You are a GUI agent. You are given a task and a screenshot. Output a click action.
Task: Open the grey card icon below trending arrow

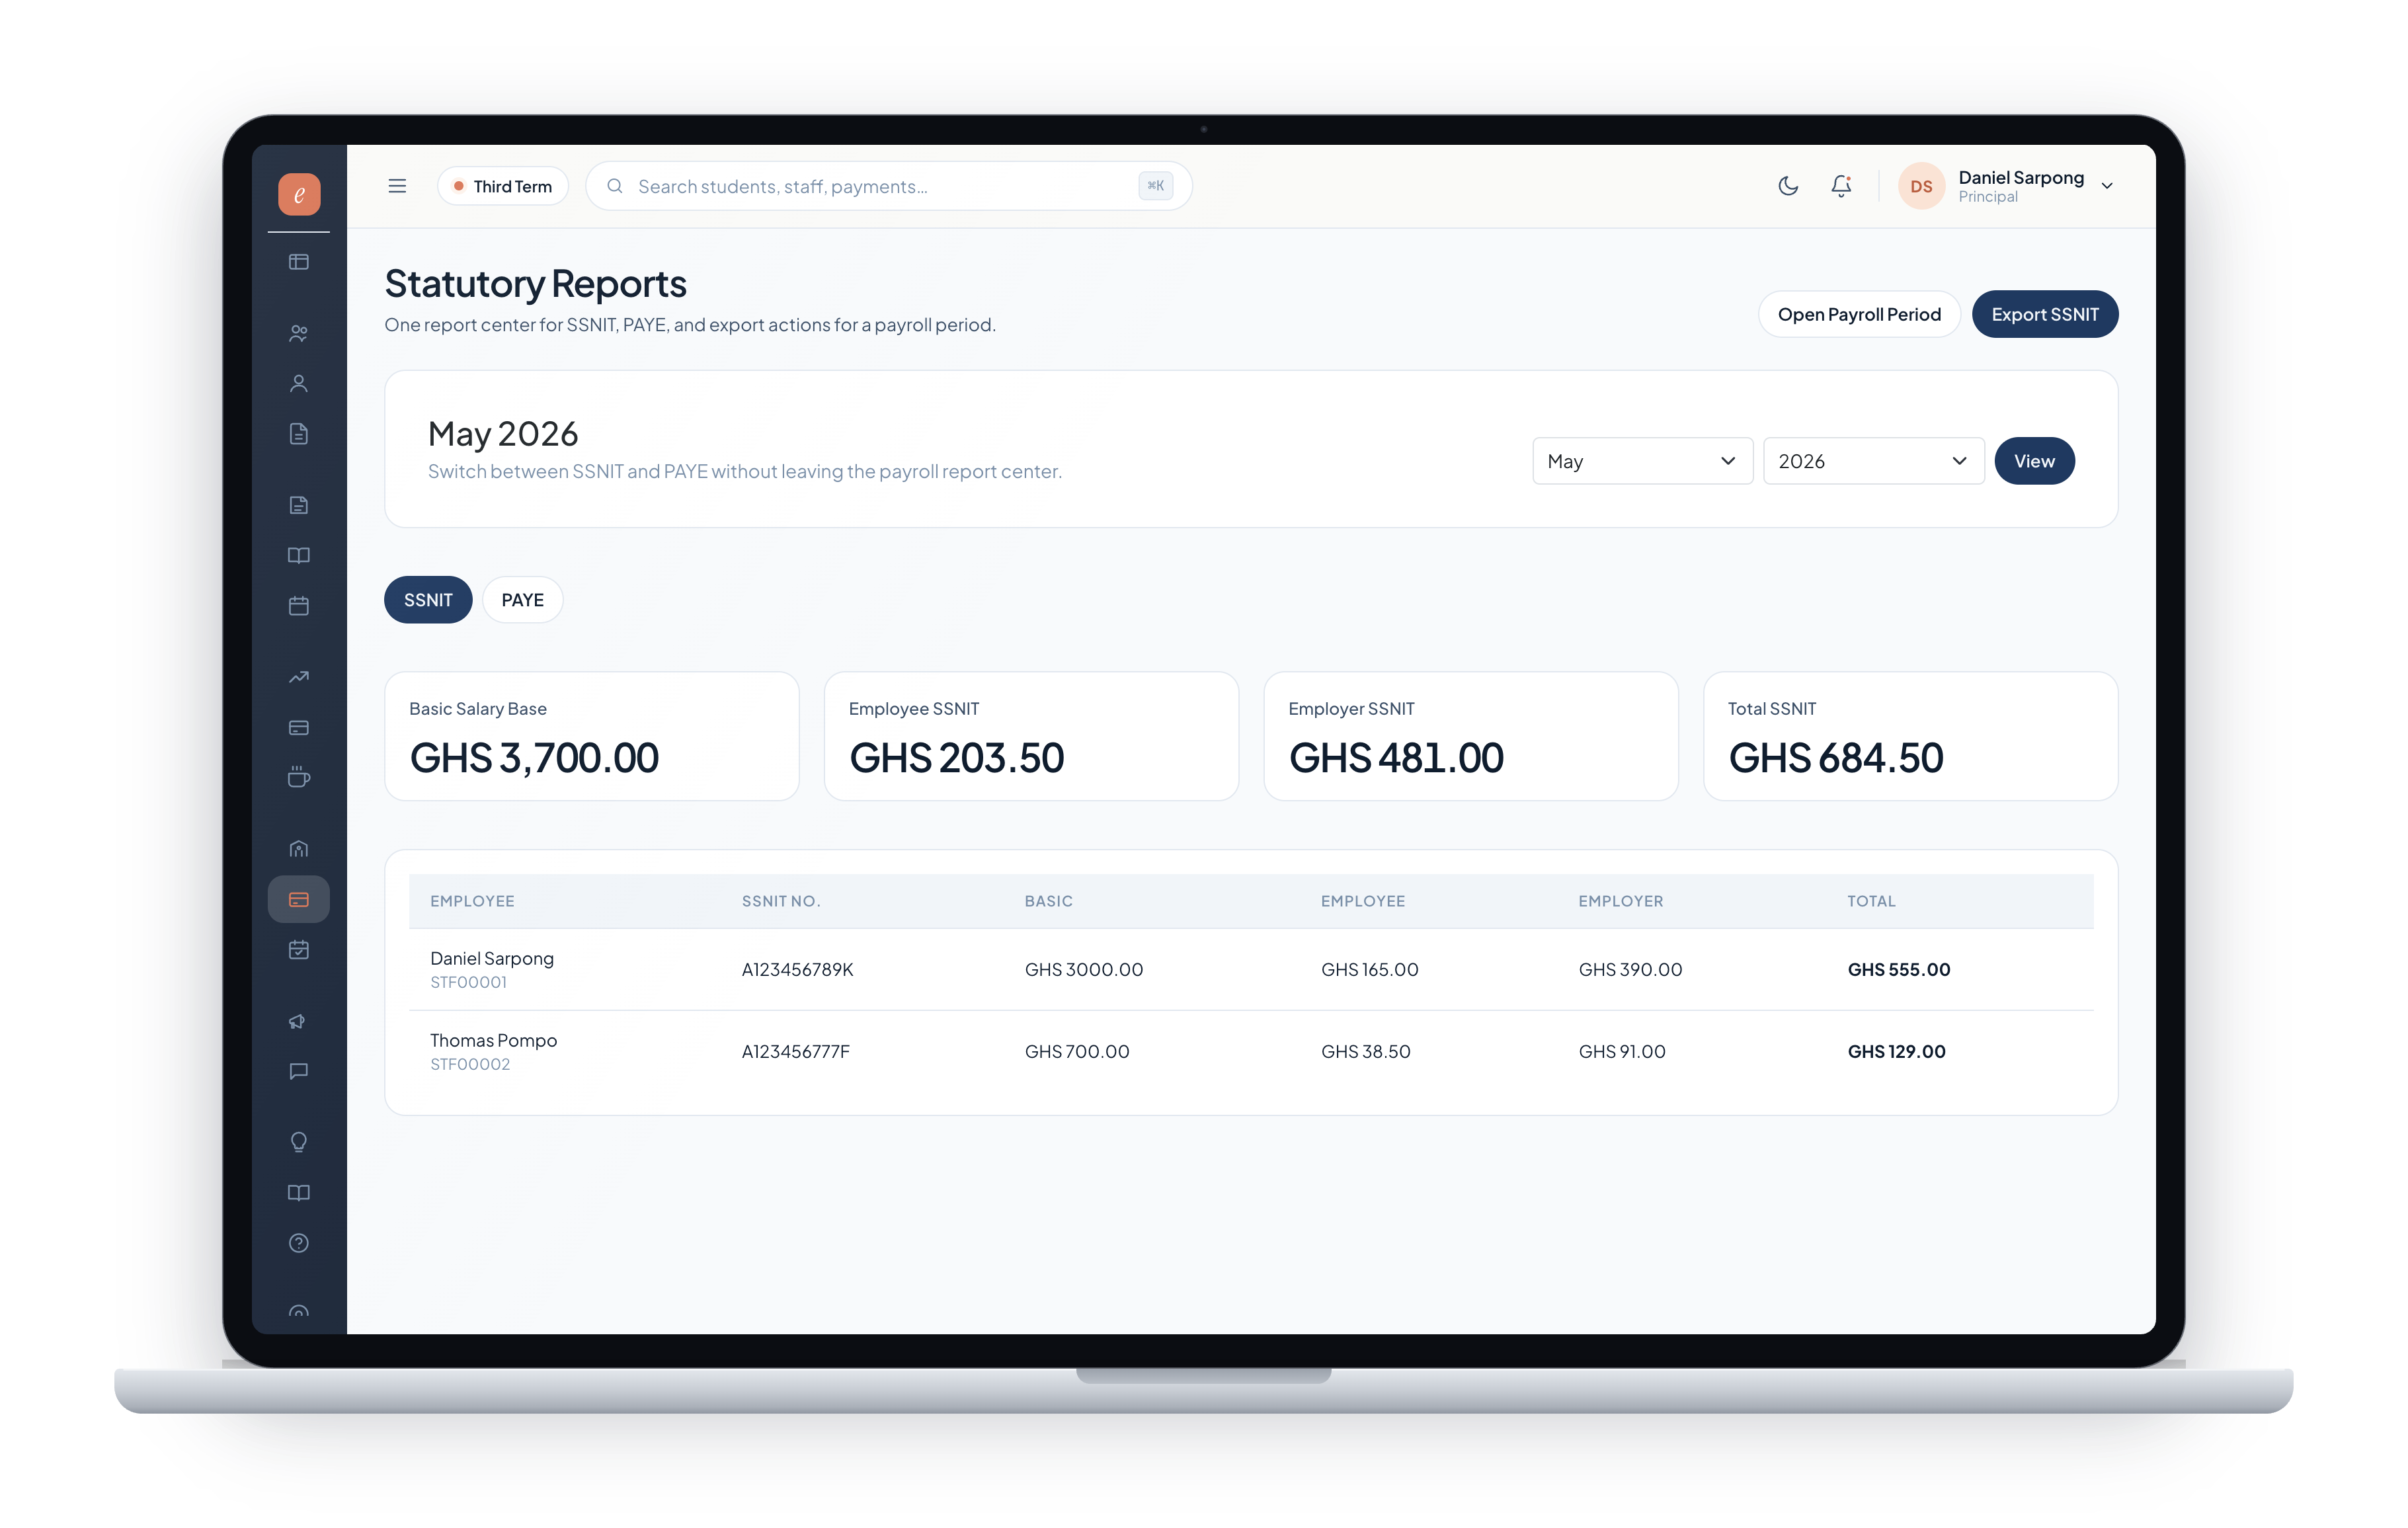pyautogui.click(x=299, y=727)
